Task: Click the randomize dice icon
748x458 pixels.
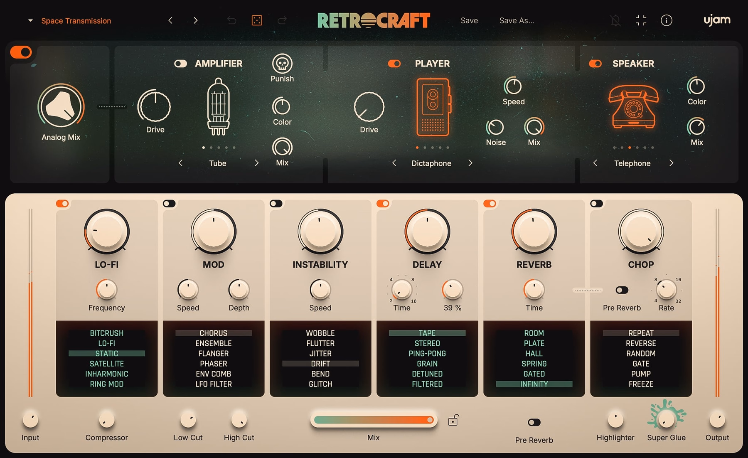Action: pos(257,20)
